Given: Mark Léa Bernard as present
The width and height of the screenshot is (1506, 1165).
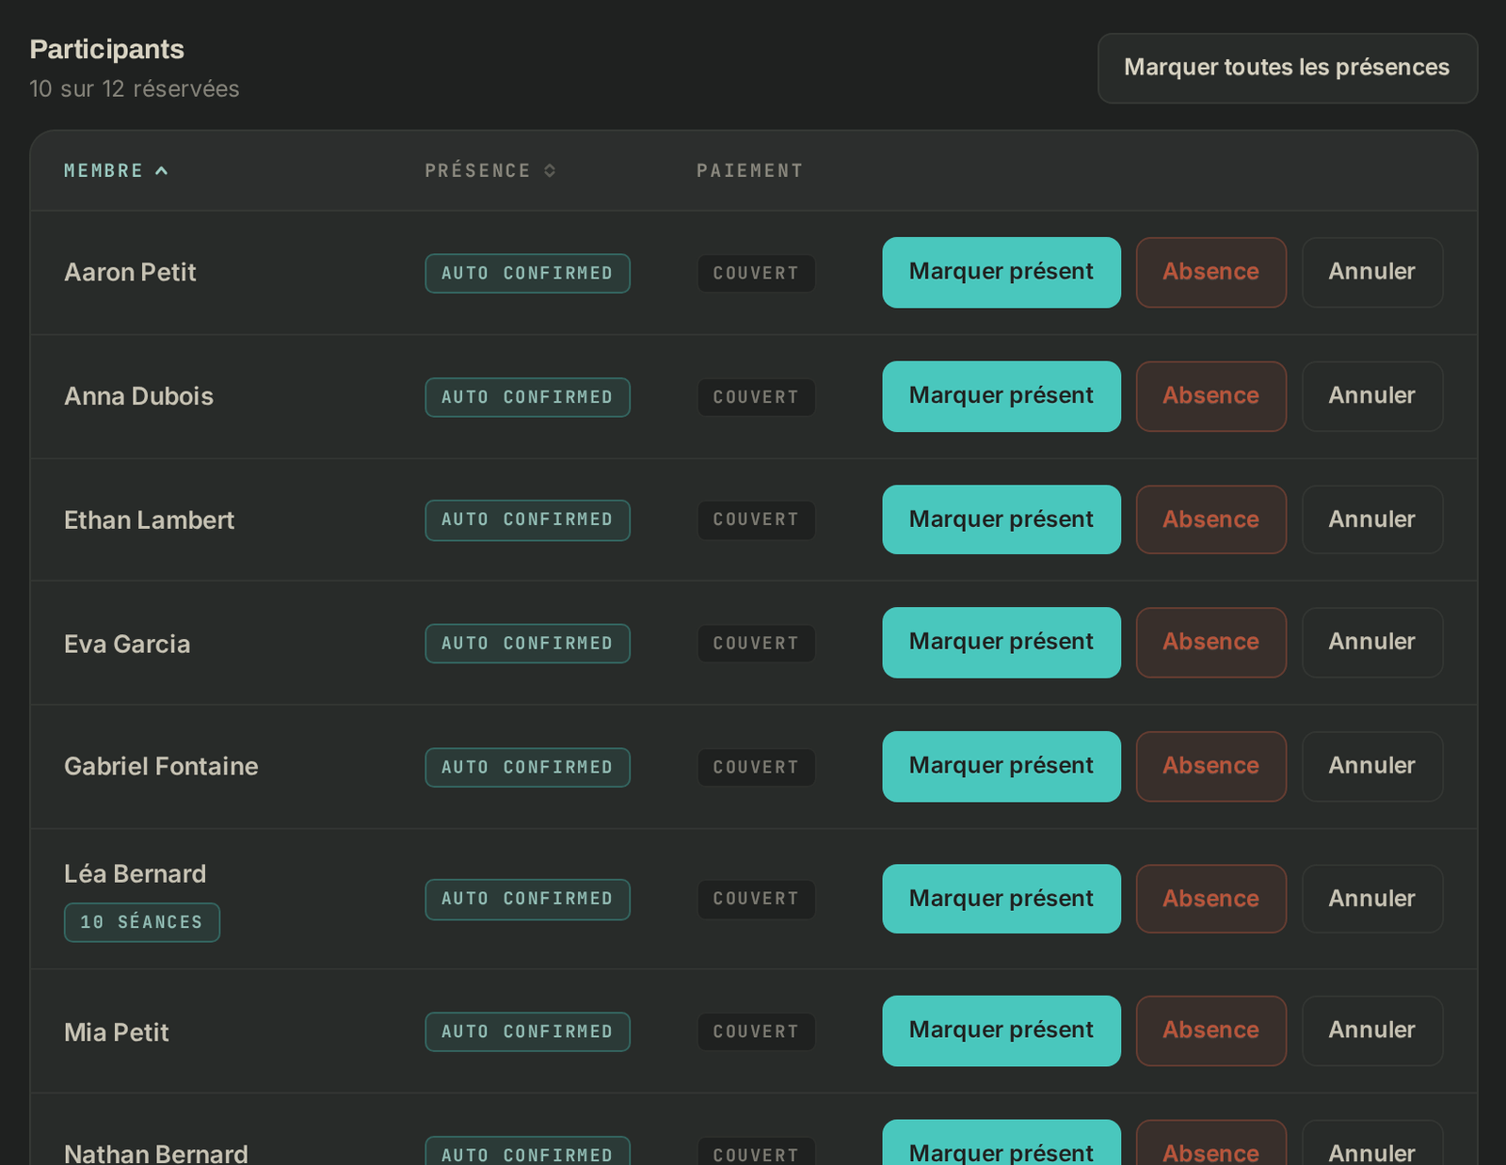Looking at the screenshot, I should pyautogui.click(x=1001, y=899).
